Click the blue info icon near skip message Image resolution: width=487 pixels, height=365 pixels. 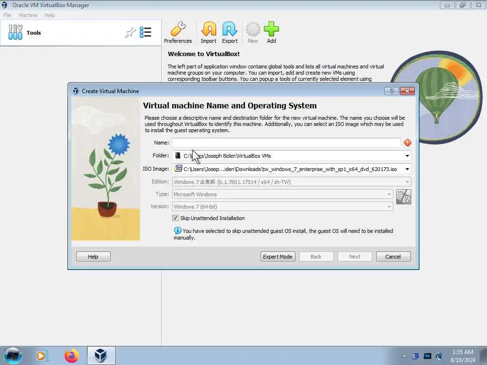[x=177, y=231]
